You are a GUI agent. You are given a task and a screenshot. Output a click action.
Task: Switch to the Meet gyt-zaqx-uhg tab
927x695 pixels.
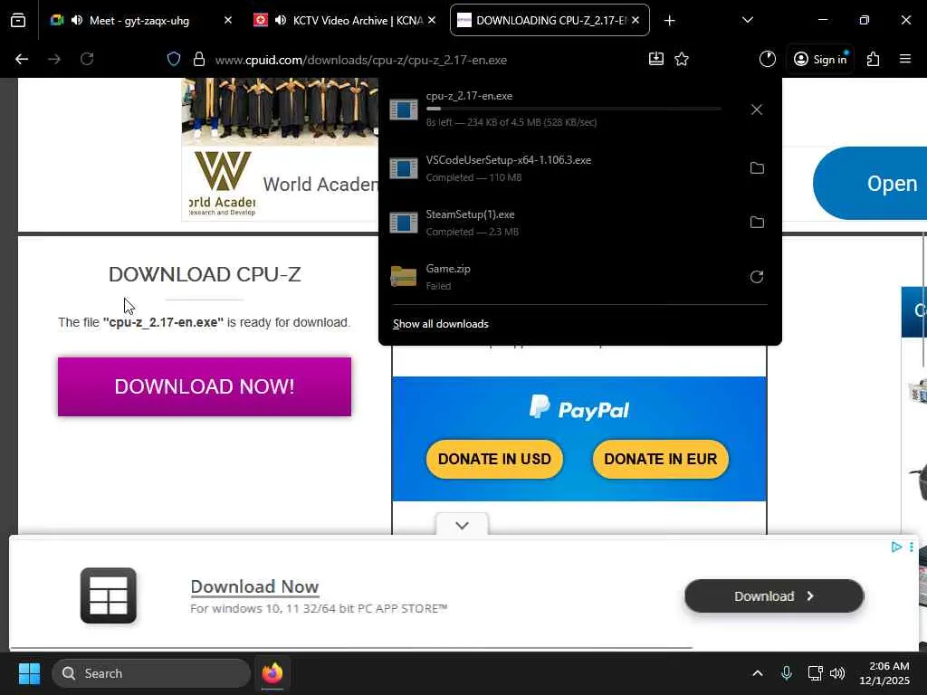tap(139, 21)
